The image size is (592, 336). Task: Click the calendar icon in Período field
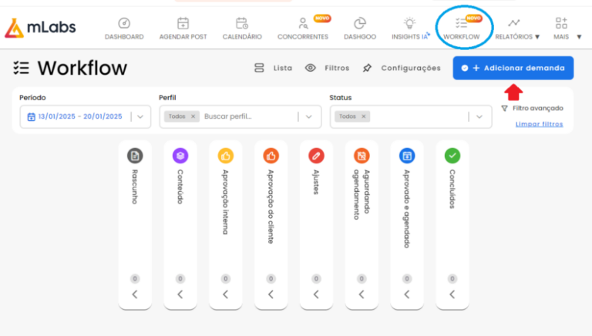click(31, 116)
